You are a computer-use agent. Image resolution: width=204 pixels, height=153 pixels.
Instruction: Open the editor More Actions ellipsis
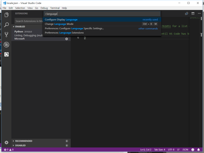coord(199,13)
